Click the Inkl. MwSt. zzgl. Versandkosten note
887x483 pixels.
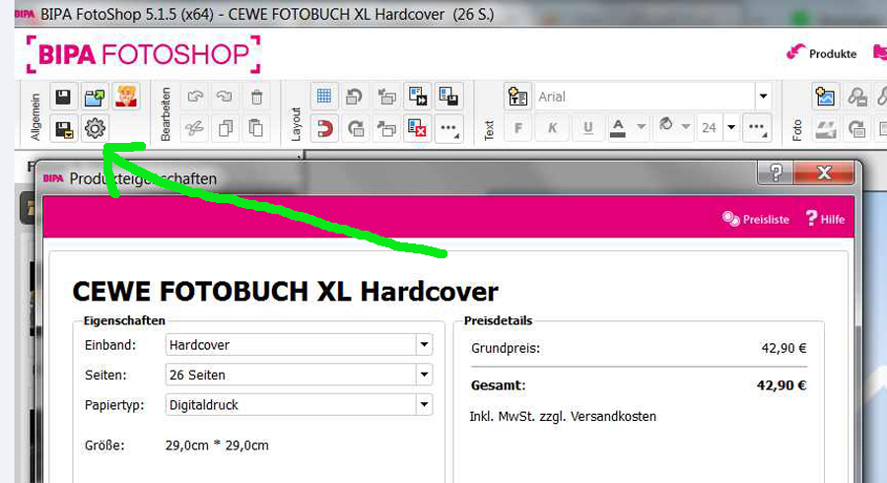[x=563, y=416]
